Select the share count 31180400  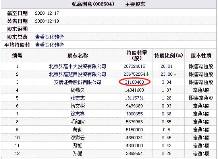pos(134,82)
